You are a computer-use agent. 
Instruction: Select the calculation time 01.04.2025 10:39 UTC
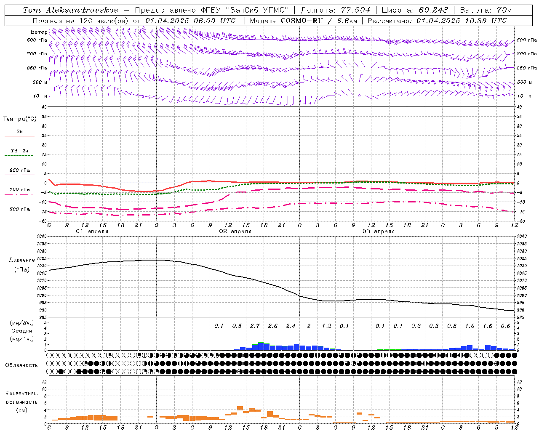tap(462, 21)
